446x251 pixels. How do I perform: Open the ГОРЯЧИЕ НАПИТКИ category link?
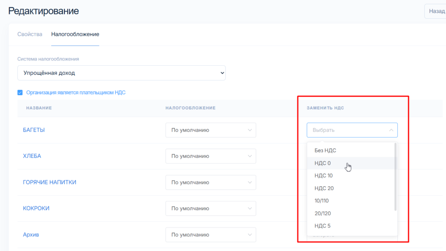(49, 182)
